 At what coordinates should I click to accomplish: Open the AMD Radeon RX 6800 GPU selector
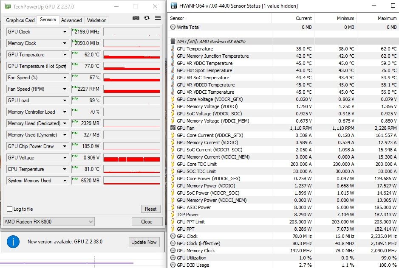coord(48,221)
